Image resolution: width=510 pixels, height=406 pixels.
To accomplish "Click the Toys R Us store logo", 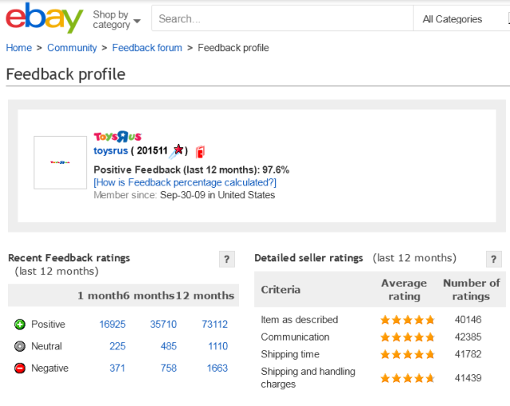I will click(x=117, y=137).
